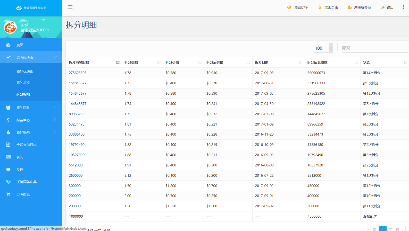Click the 退出 logout link

[x=387, y=7]
